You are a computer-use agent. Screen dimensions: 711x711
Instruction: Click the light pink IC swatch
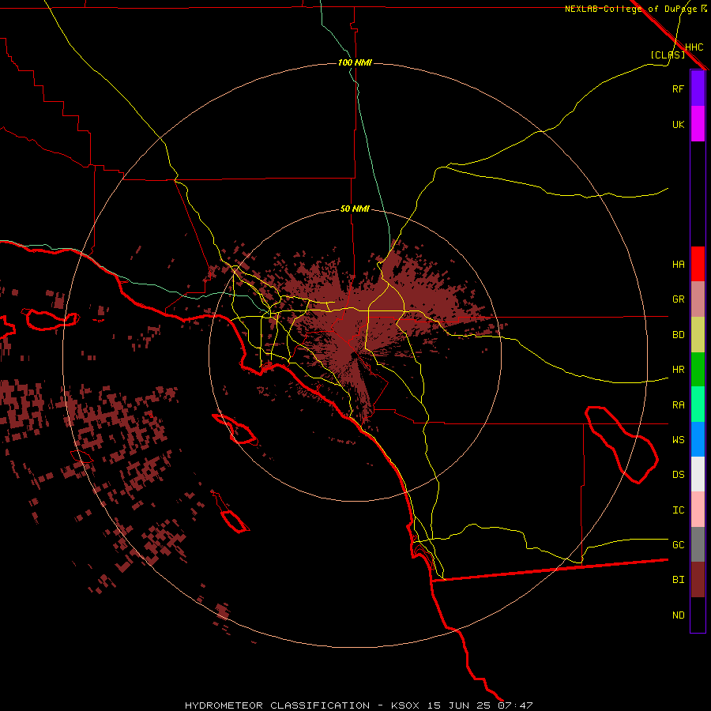coord(698,510)
